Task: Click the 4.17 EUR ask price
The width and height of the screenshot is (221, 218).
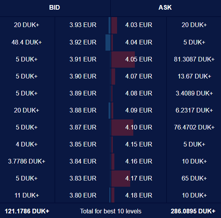Action: pyautogui.click(x=139, y=178)
